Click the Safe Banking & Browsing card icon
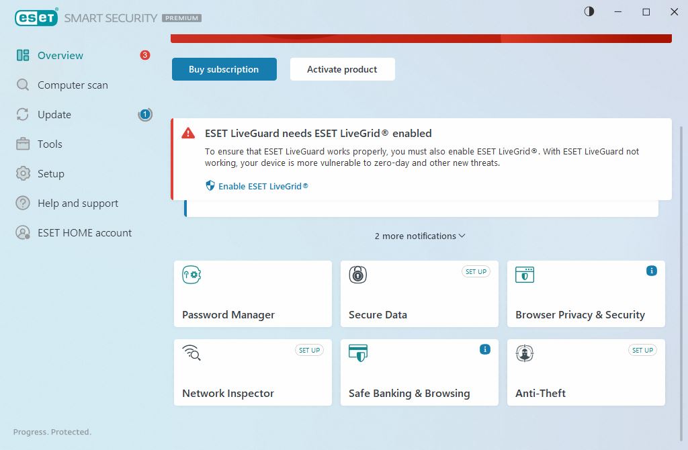Screen dimensions: 688x450 (358, 353)
